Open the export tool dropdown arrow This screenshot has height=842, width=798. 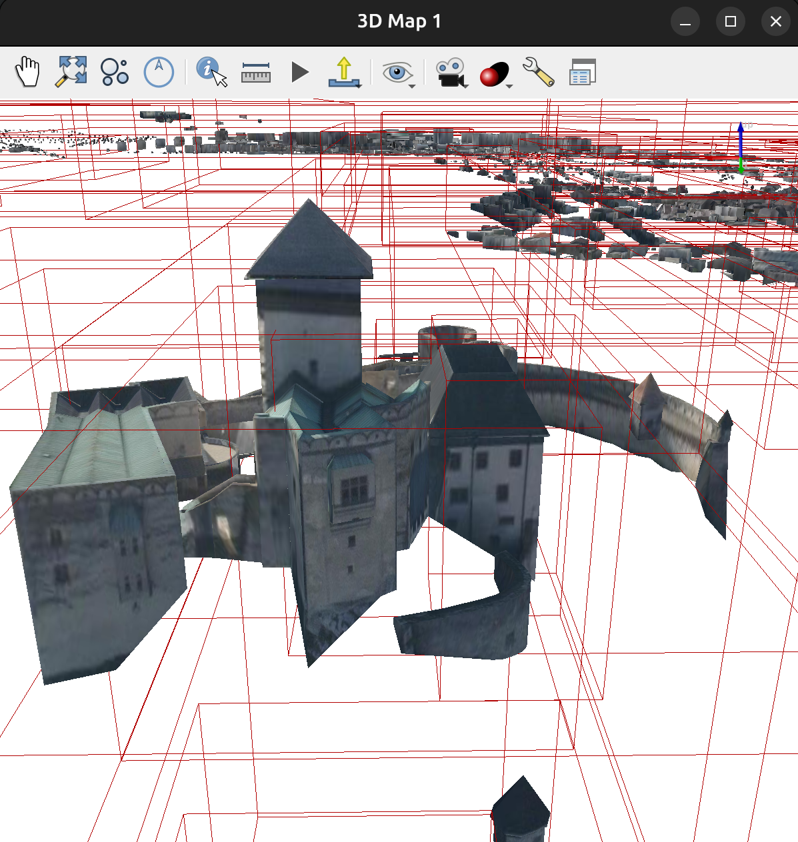click(358, 85)
